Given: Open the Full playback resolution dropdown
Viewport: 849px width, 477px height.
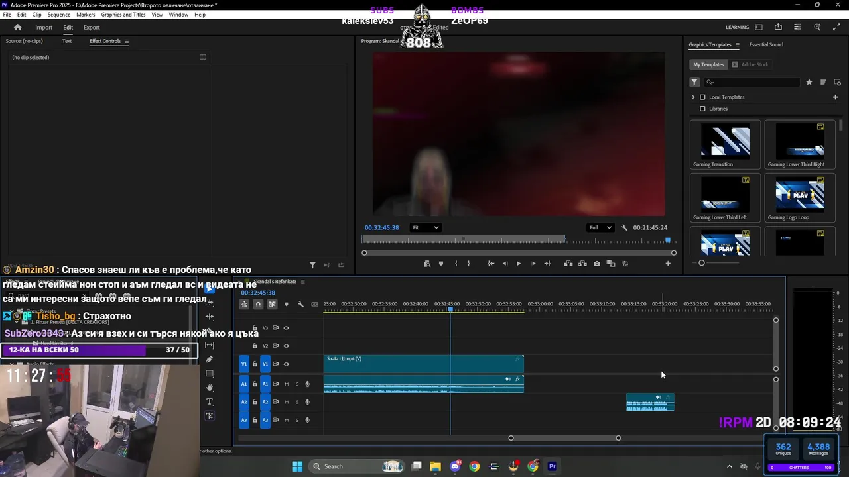Looking at the screenshot, I should 600,227.
